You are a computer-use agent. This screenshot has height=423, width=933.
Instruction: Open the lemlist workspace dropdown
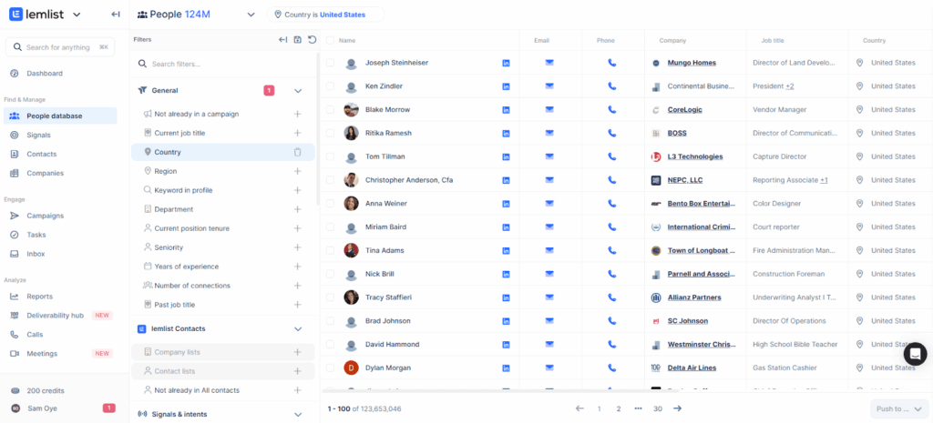(77, 15)
